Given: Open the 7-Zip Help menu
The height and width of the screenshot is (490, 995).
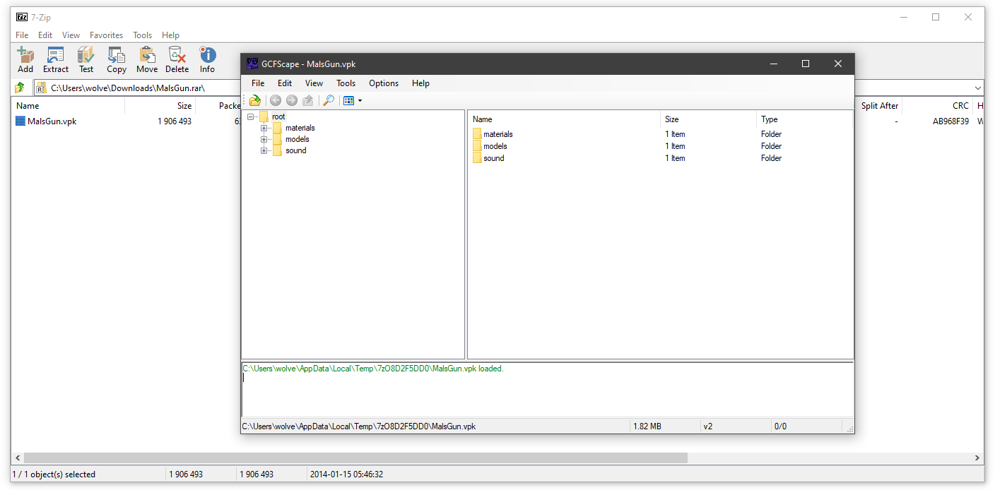Looking at the screenshot, I should pyautogui.click(x=170, y=35).
